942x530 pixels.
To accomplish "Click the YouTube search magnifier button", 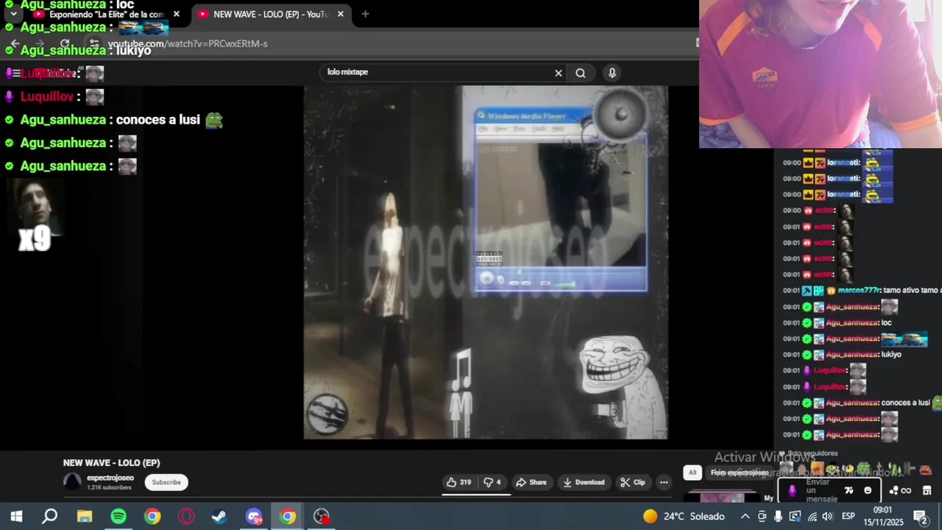I will click(581, 73).
